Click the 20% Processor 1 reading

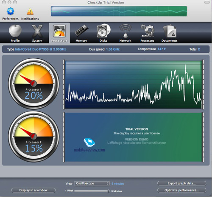click(x=34, y=95)
